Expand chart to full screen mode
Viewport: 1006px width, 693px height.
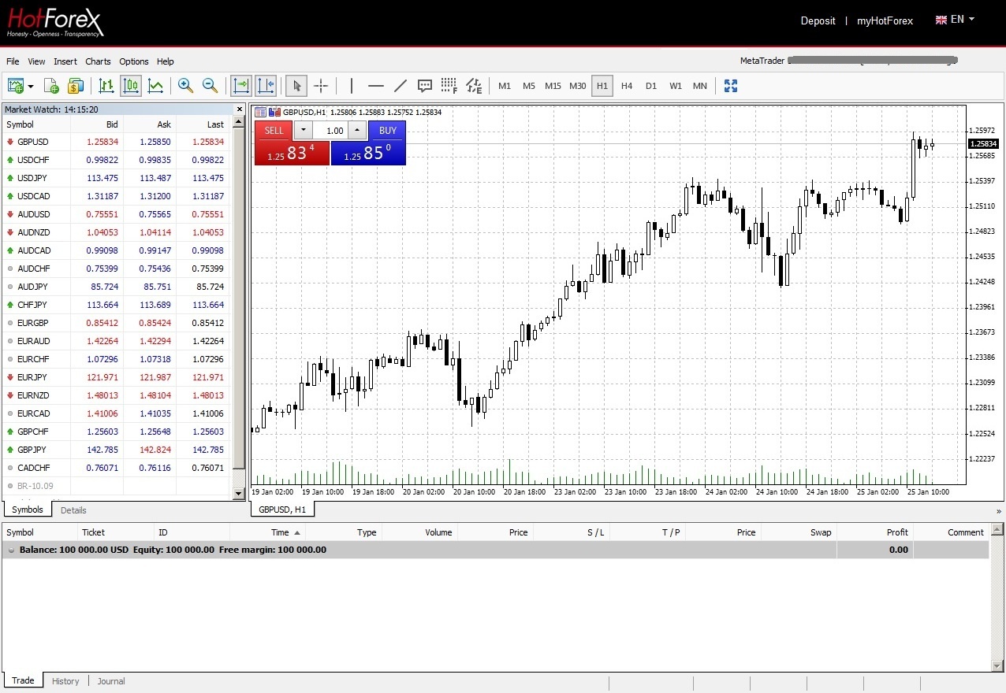point(730,86)
